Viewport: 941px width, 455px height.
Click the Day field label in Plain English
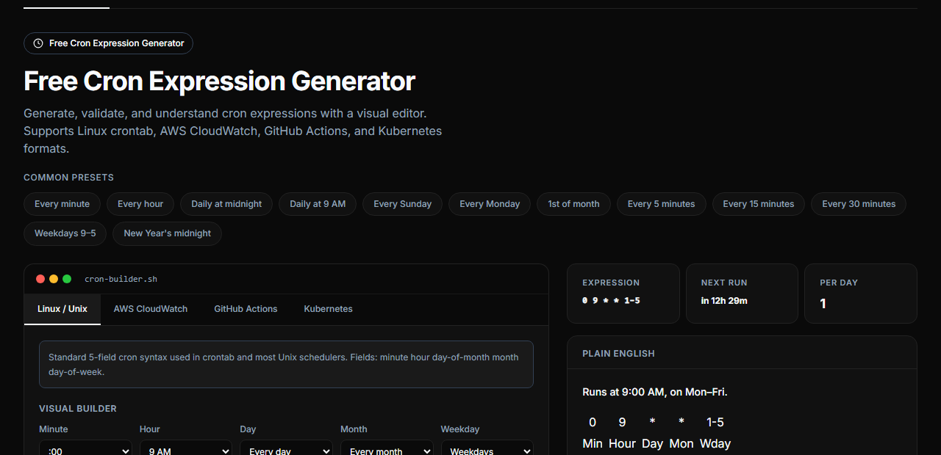pos(652,443)
